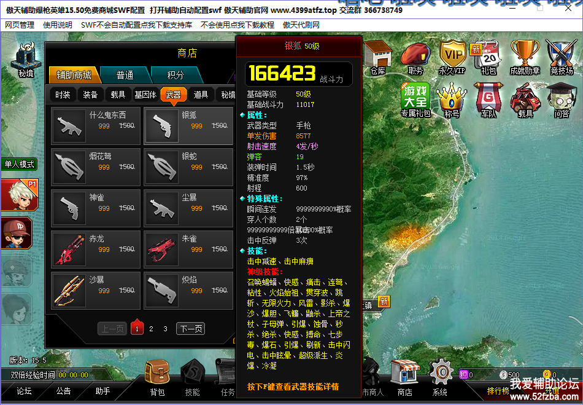
Task: Open the 军队 banner icon
Action: coord(488,101)
